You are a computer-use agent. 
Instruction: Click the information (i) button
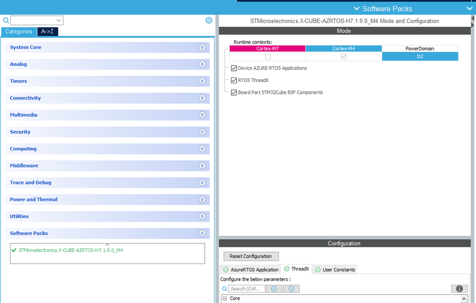[459, 289]
